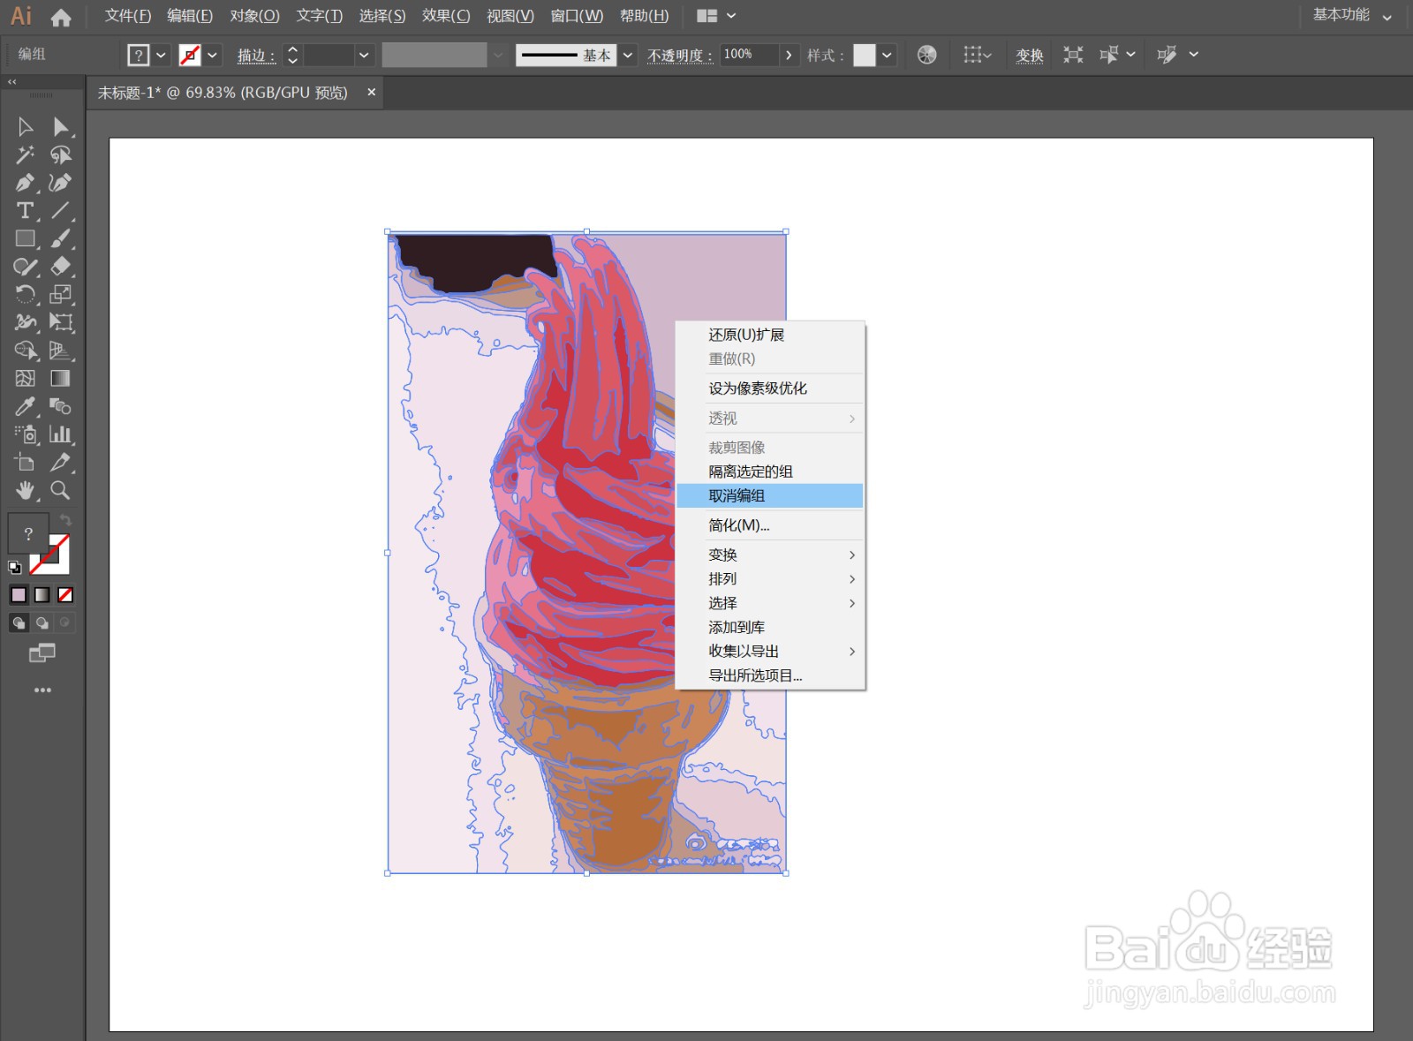Screen dimensions: 1413x1041
Task: Select the Type tool
Action: coord(26,211)
